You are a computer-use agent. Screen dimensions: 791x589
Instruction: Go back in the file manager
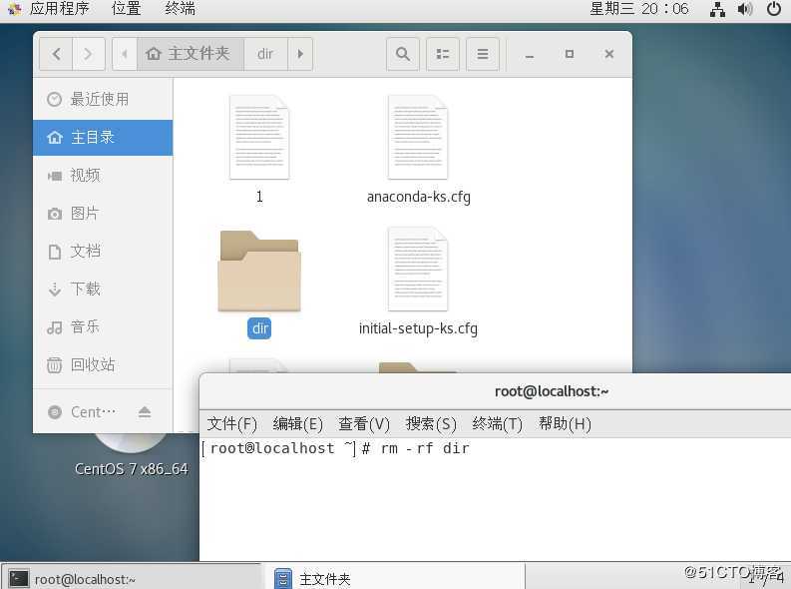[x=56, y=54]
